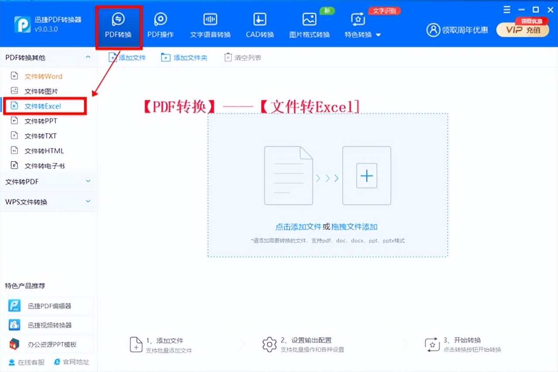Screen dimensions: 558x372
Task: Open the hamburger menu icon
Action: click(x=507, y=9)
